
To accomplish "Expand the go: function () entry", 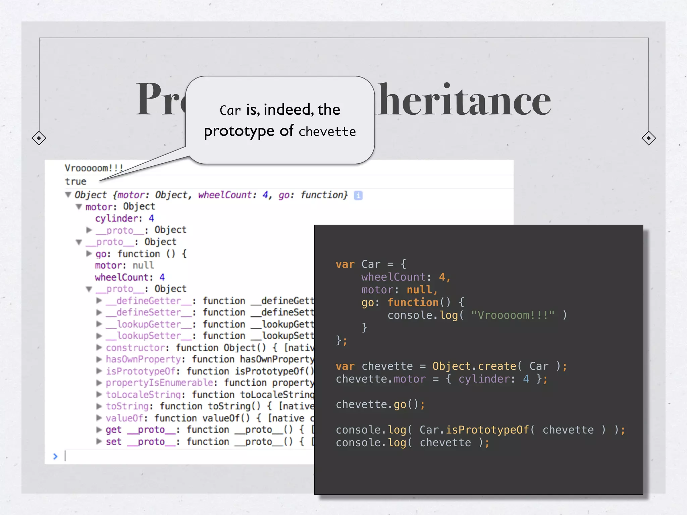I will pyautogui.click(x=89, y=254).
